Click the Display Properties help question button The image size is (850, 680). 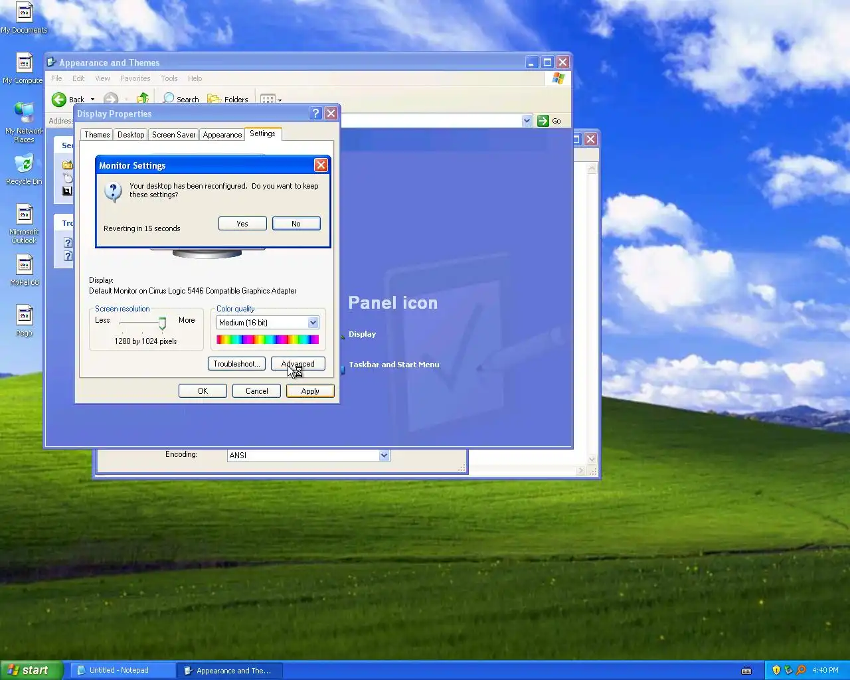pyautogui.click(x=316, y=114)
